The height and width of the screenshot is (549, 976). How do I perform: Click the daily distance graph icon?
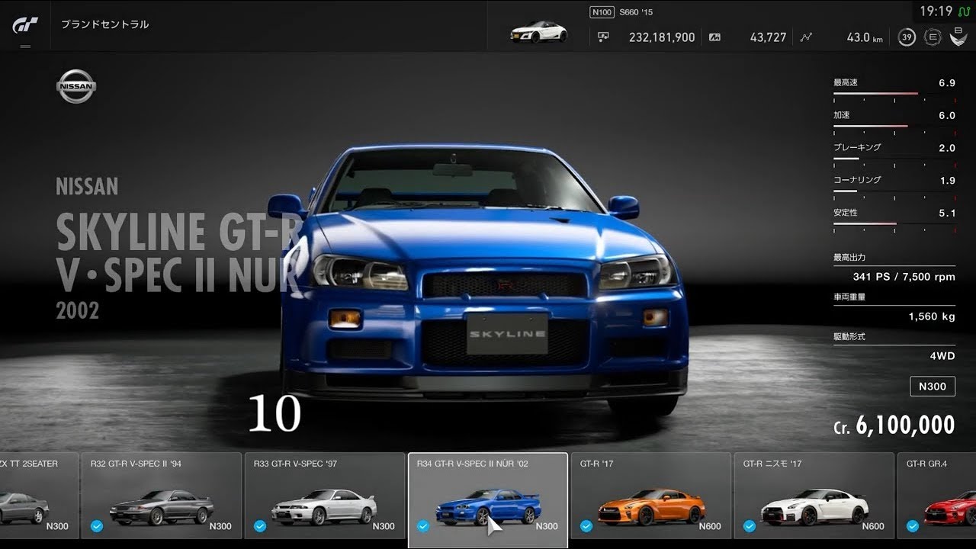(x=806, y=37)
